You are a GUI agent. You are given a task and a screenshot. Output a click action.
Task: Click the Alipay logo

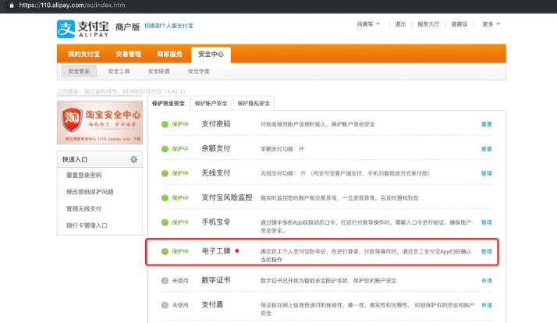click(83, 29)
